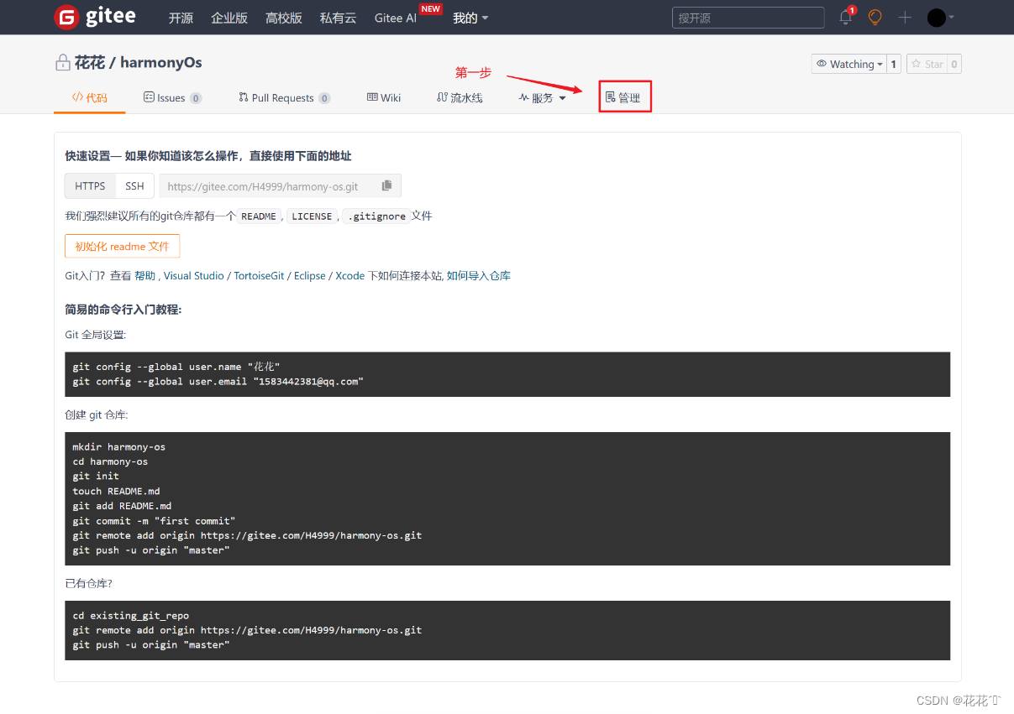Click the touch README.md line
This screenshot has width=1014, height=714.
[x=116, y=491]
